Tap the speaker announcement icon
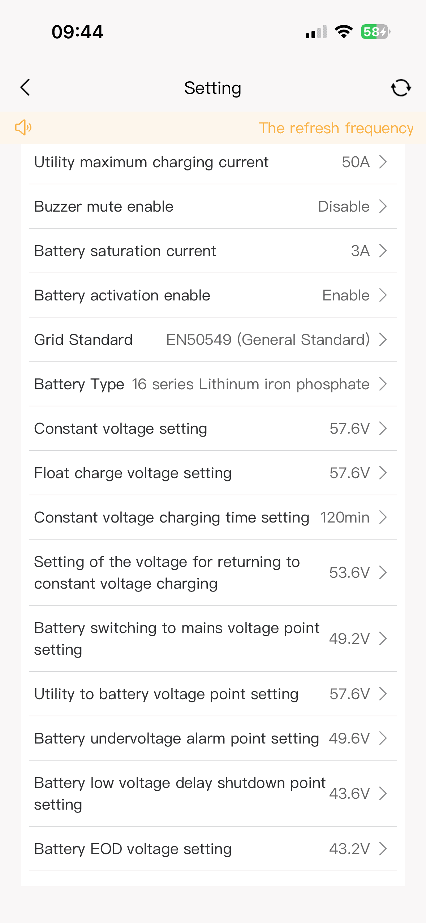426x923 pixels. coord(23,127)
